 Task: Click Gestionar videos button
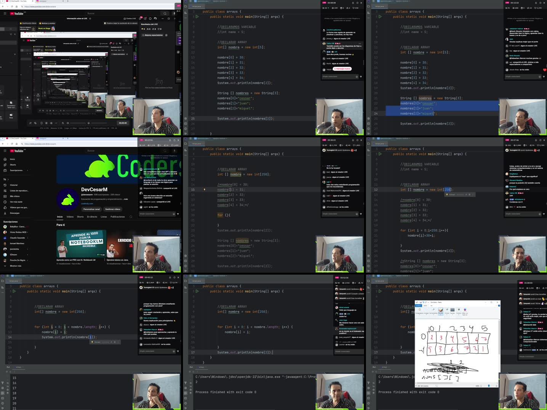coord(112,209)
